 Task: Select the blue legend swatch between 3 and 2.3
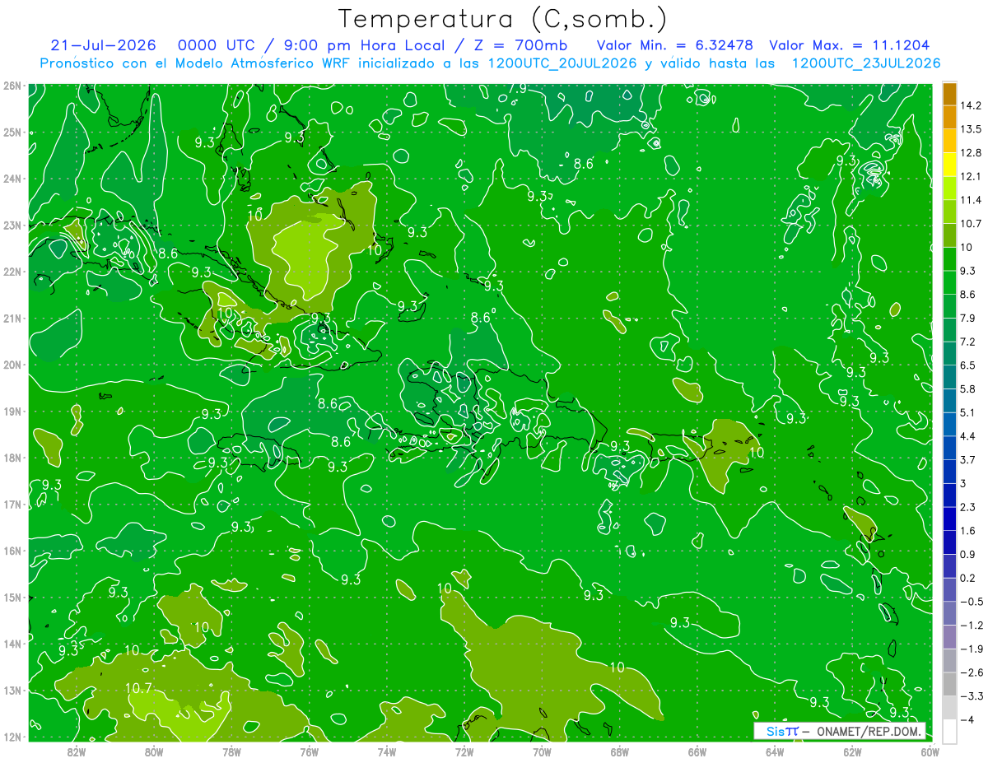pos(949,495)
